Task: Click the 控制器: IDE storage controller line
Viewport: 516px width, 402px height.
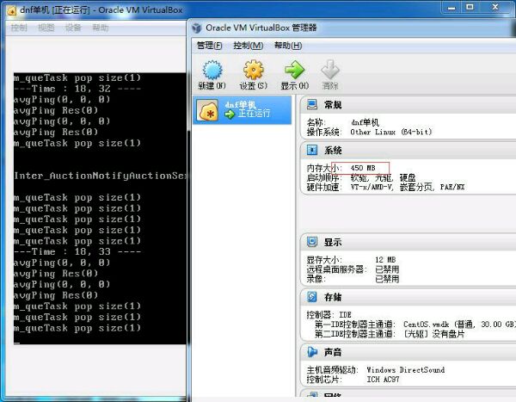Action: (329, 314)
